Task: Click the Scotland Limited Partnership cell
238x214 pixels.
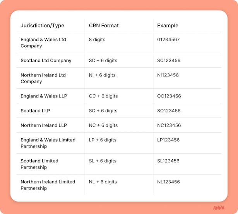Action: (39, 164)
